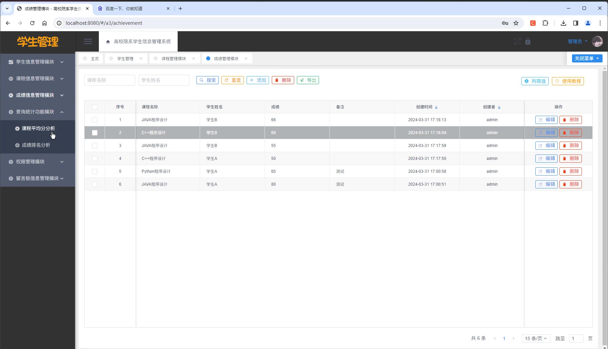Check the row 4 C++程序设计 50 checkbox
608x349 pixels.
[x=95, y=159]
